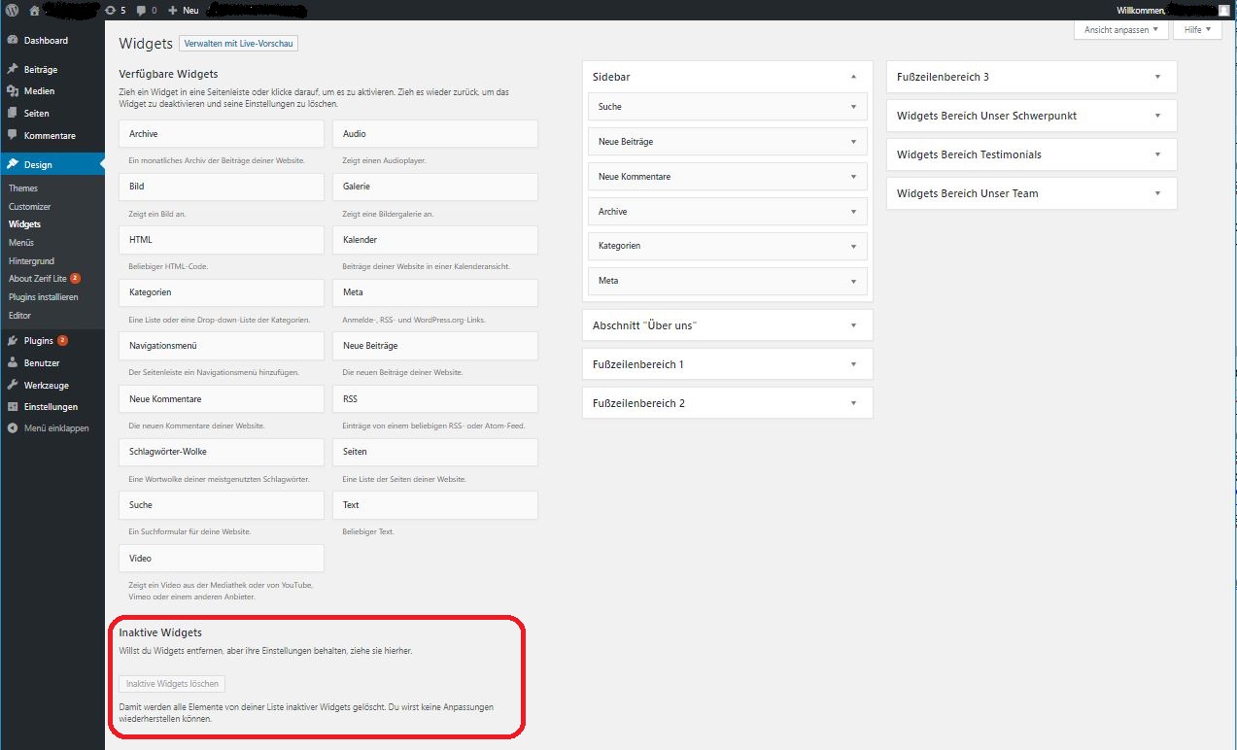Select the available Kalender widget

(x=435, y=240)
